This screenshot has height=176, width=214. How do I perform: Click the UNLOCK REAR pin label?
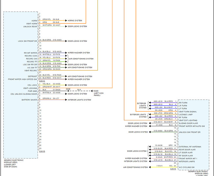coord(30,27)
